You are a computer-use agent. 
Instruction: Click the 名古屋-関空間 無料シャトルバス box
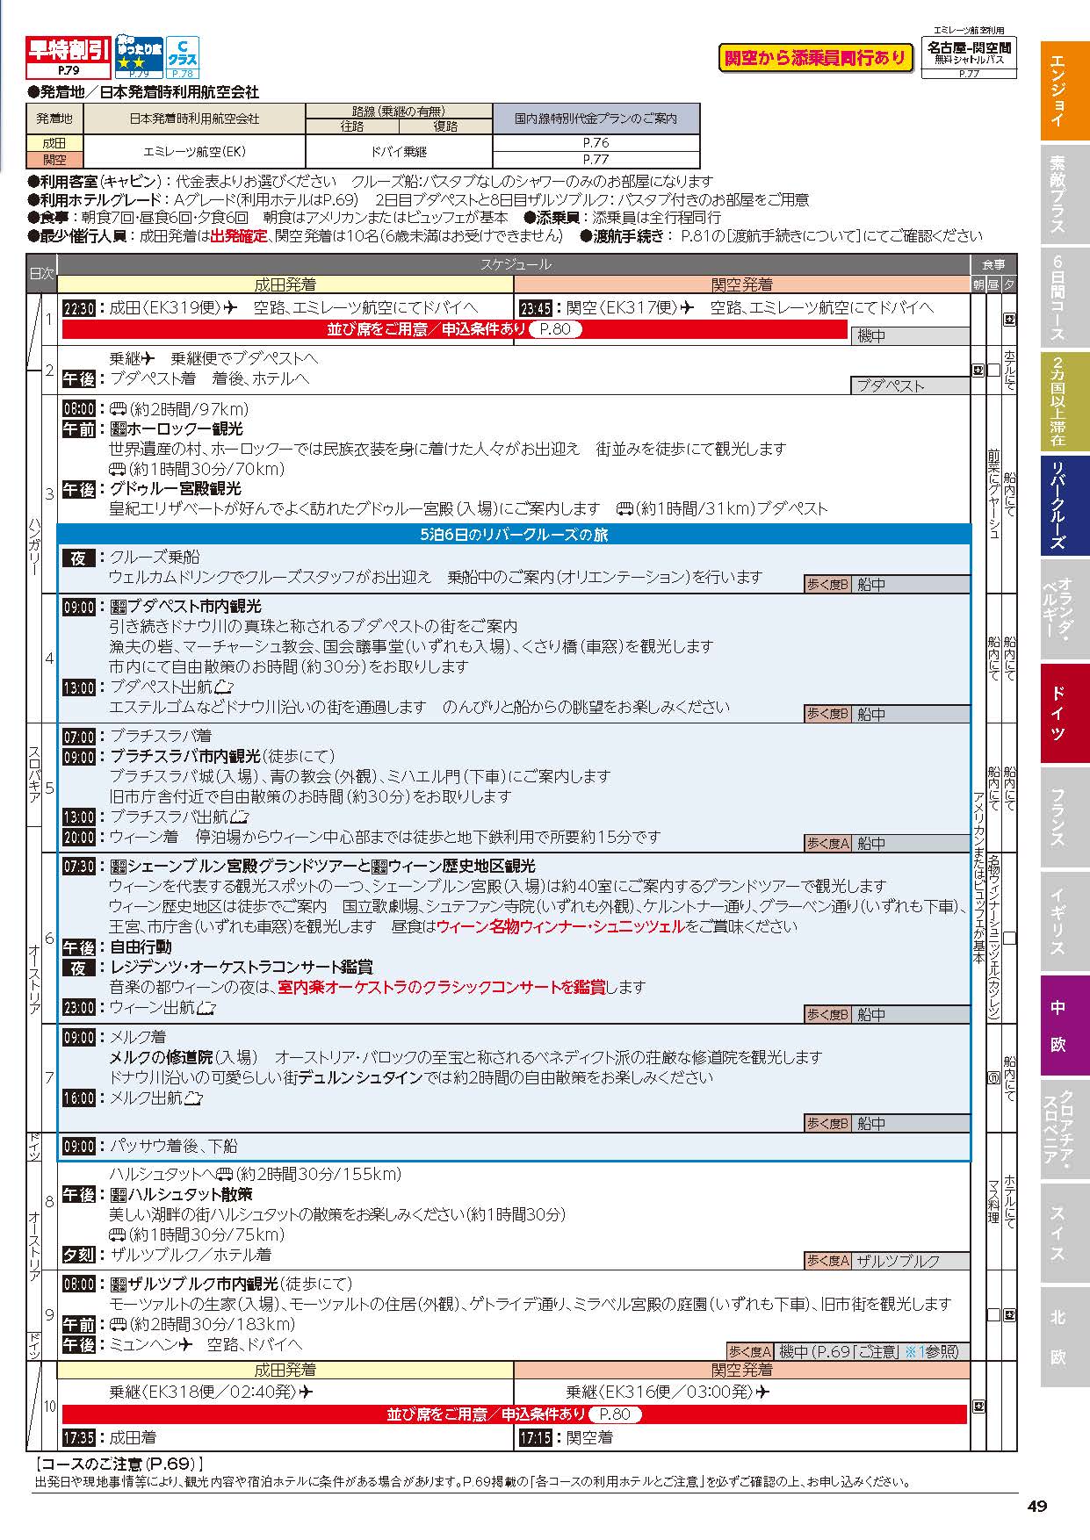pyautogui.click(x=969, y=58)
